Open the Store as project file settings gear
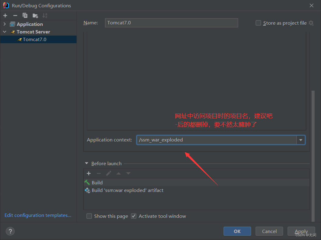Screen dimensions: 321x240 (311, 23)
